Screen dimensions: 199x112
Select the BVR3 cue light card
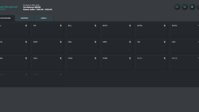(184, 30)
